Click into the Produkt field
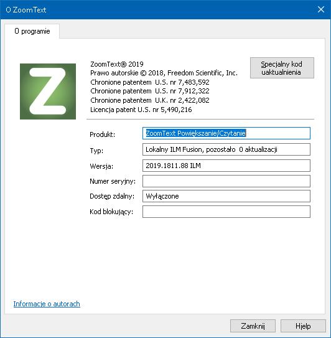The image size is (331, 338). 226,133
